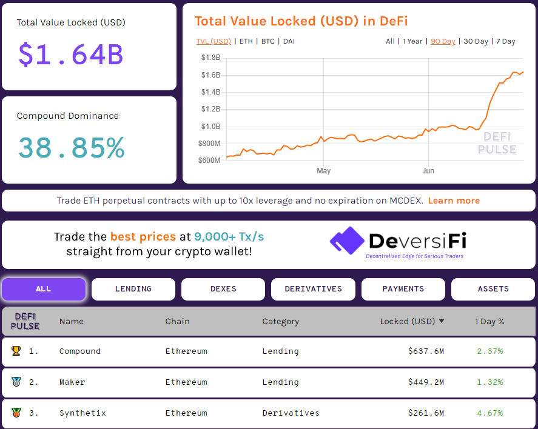Select the ASSETS category tab
Screen dimensions: 538x429
493,289
